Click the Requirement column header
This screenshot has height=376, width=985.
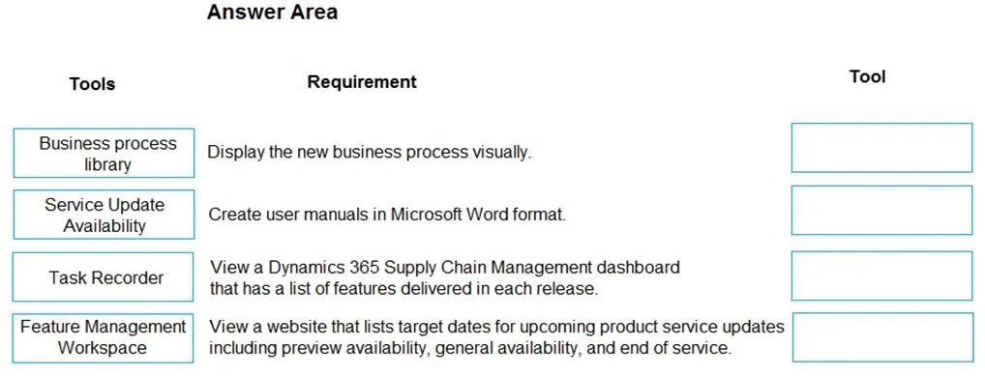point(362,81)
